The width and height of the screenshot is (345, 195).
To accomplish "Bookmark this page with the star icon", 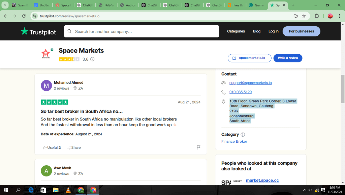I will [x=304, y=16].
